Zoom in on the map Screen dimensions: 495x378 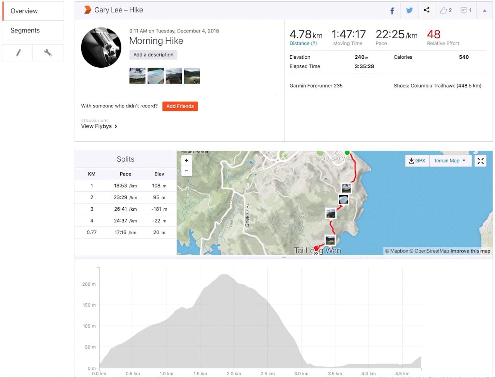click(x=186, y=160)
